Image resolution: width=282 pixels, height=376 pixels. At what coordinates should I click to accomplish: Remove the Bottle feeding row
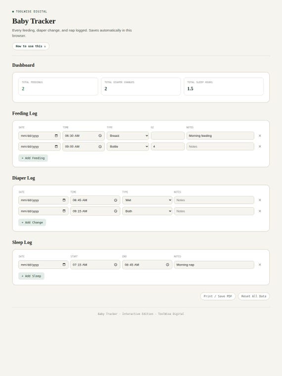pyautogui.click(x=260, y=146)
